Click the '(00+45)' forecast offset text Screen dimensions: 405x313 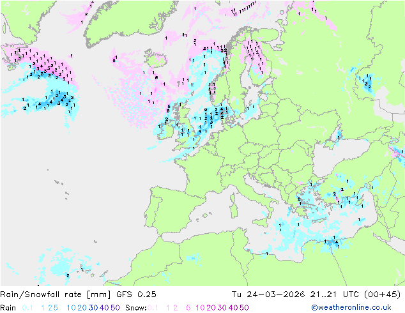382,294
